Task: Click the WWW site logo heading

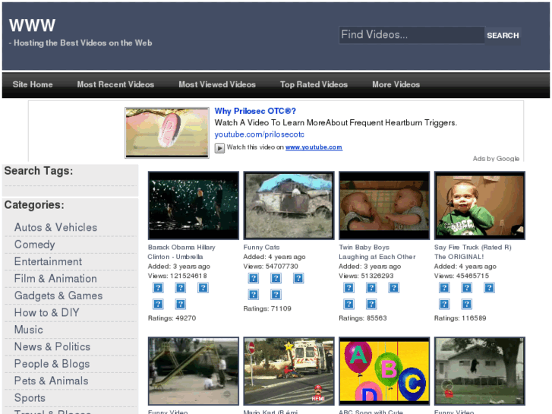Action: click(32, 25)
